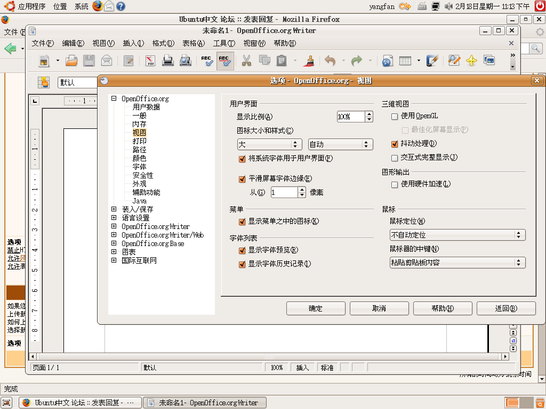Uncheck 将系统字体用于用户界面 checkbox
The height and width of the screenshot is (409, 546).
[x=242, y=159]
